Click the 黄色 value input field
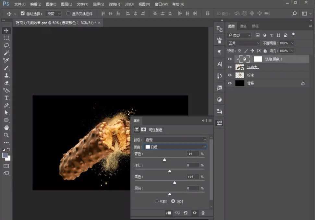The image size is (315, 220). coord(192,177)
